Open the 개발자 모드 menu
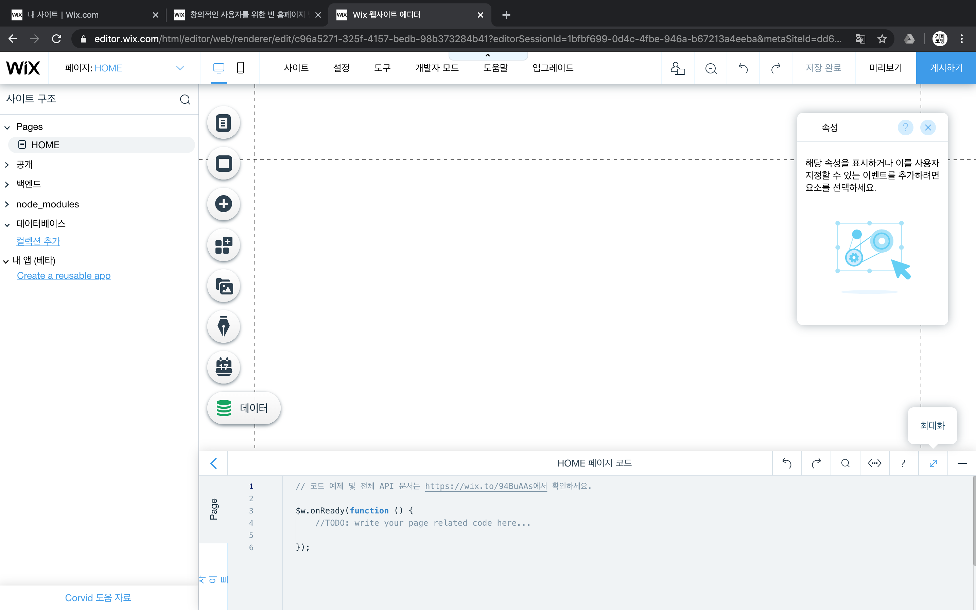The height and width of the screenshot is (610, 976). tap(437, 68)
